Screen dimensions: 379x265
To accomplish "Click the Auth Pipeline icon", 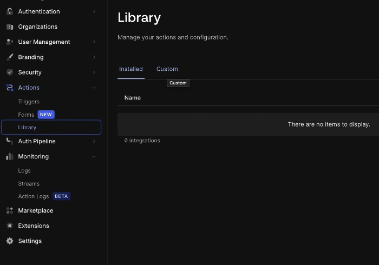I will coord(10,141).
